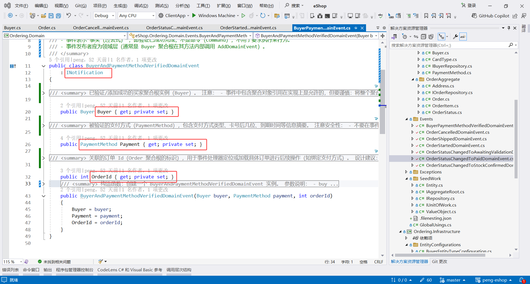
Task: Start debugging with the green play icon
Action: coord(194,15)
